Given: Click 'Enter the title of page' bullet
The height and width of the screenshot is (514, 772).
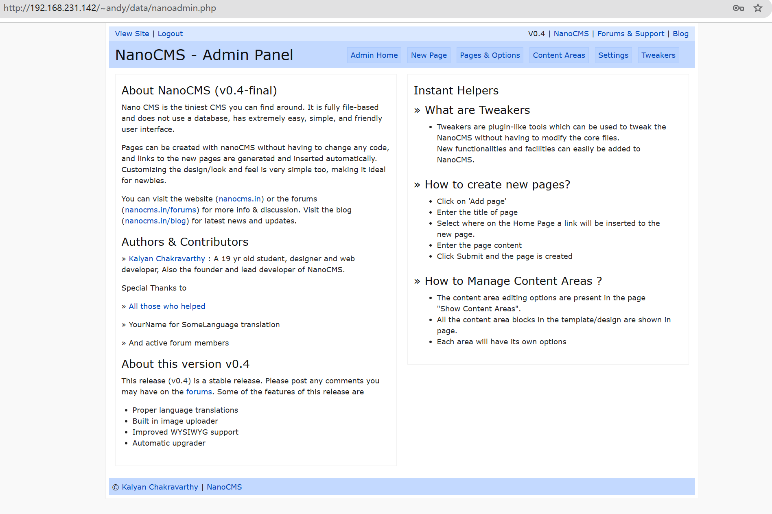Looking at the screenshot, I should (477, 212).
